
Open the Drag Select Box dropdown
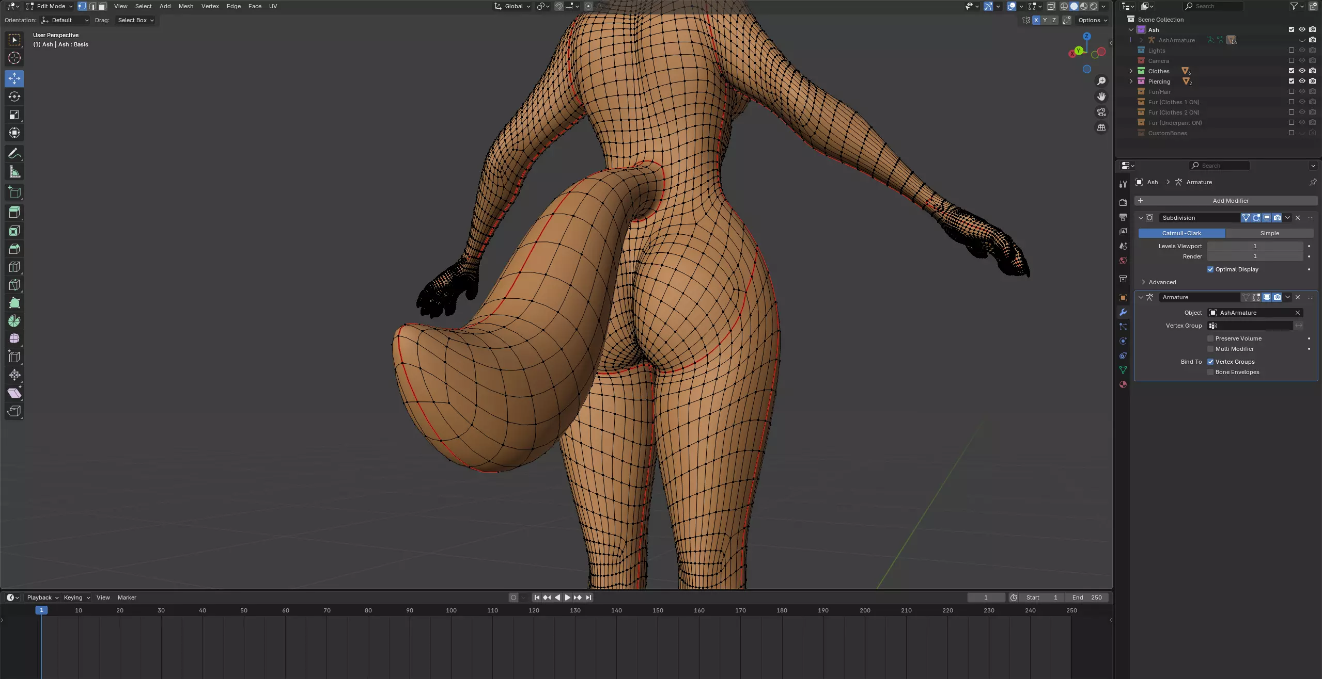point(135,20)
